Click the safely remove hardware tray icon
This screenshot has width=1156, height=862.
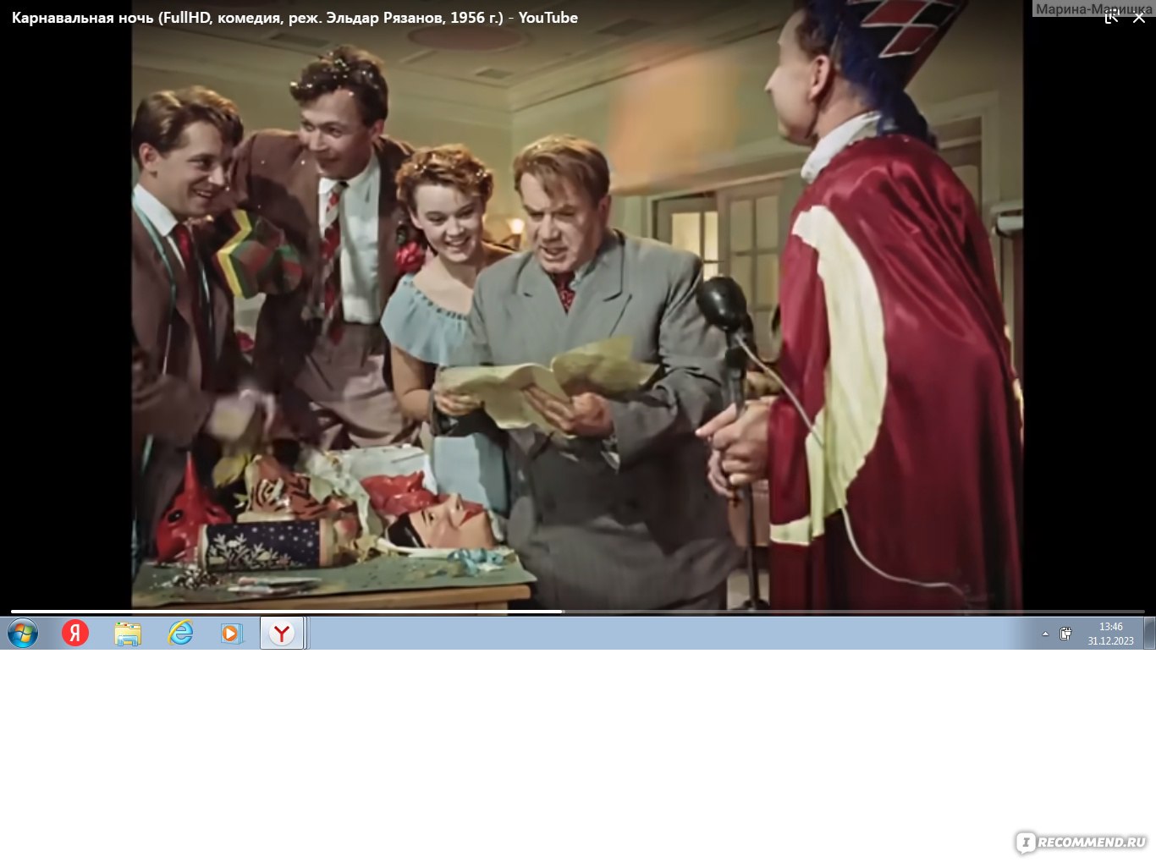[x=1065, y=634]
